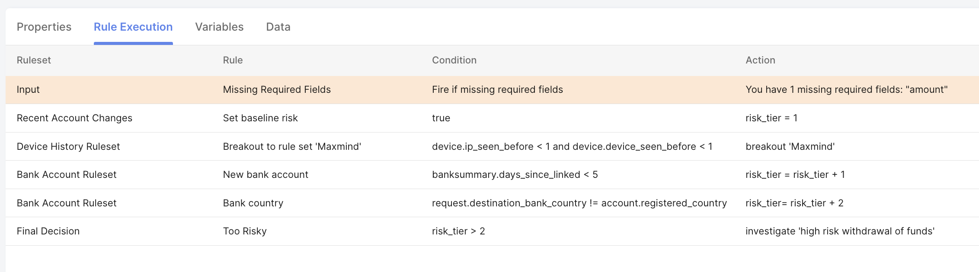Click the Missing Required Fields rule
This screenshot has height=272, width=979.
(x=277, y=89)
